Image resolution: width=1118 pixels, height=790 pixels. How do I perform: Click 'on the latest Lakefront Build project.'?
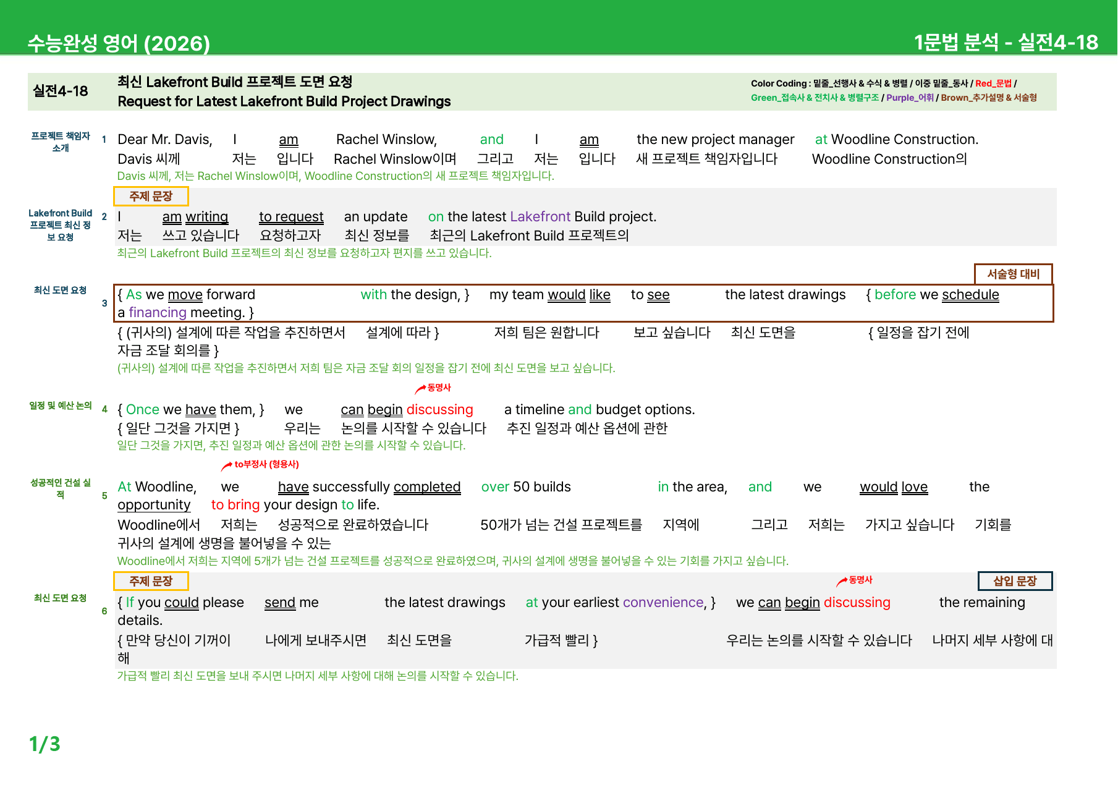[542, 217]
